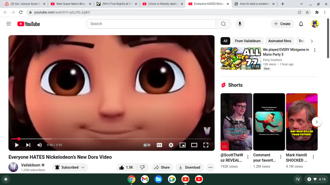Open the YouTube guide hamburger menu
The image size is (330, 185).
pos(9,24)
